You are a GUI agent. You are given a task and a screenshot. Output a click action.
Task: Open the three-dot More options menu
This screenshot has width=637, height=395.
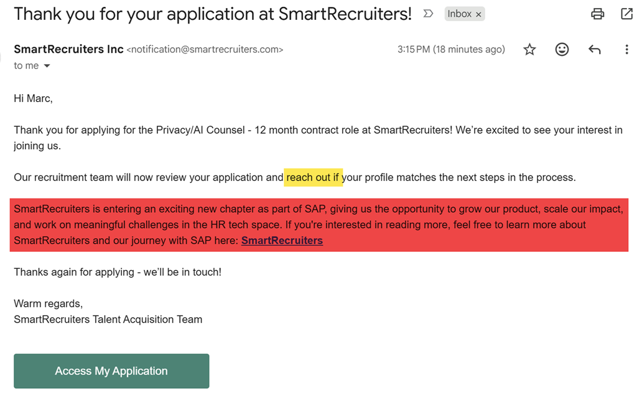click(626, 50)
